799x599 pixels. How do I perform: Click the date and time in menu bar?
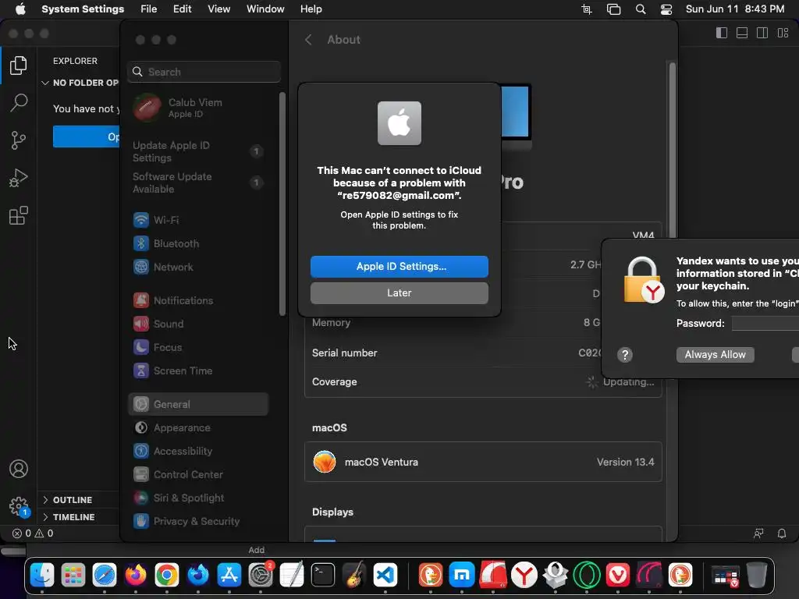735,9
